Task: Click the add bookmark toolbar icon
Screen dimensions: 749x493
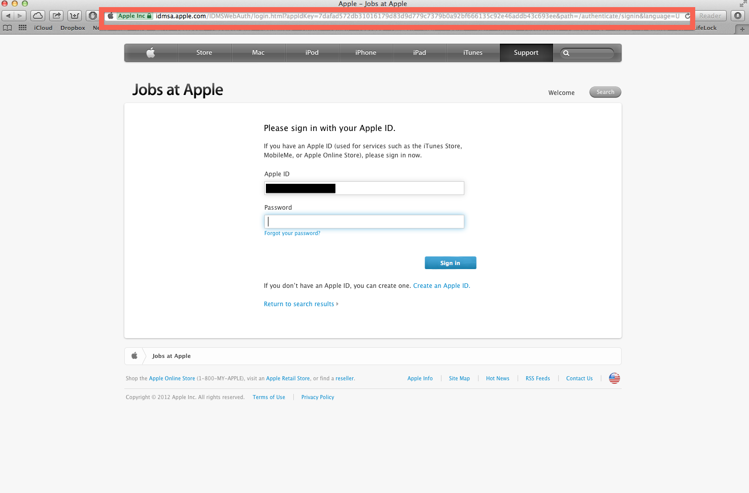Action: pyautogui.click(x=75, y=16)
